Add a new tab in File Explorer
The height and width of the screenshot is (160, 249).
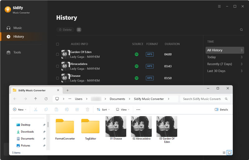pos(68,90)
